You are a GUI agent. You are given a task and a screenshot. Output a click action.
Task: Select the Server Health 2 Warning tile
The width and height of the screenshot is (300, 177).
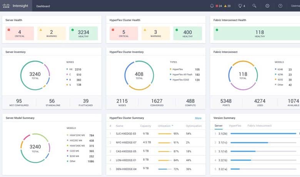pos(52,33)
